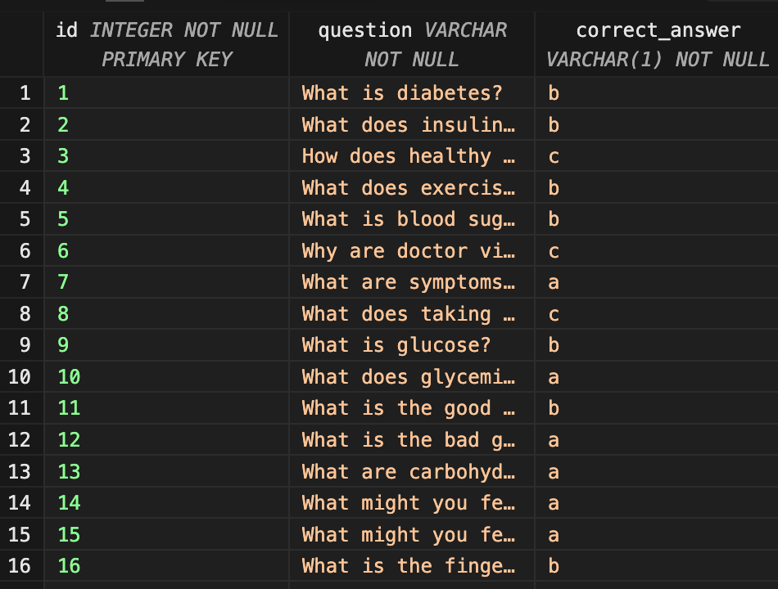Select the question VARCHAR column header
This screenshot has height=589, width=778.
point(412,45)
